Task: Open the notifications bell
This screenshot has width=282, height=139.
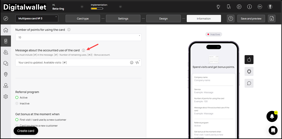Action: pos(272,117)
